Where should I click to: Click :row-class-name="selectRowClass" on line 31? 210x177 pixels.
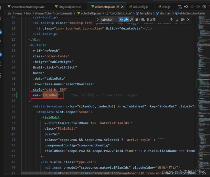[x=63, y=84]
